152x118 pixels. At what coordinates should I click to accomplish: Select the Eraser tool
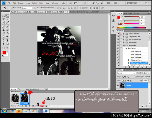[4, 33]
